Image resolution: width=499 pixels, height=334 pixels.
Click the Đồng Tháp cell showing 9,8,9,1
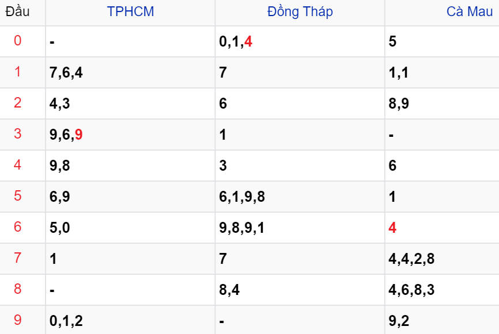tap(242, 228)
